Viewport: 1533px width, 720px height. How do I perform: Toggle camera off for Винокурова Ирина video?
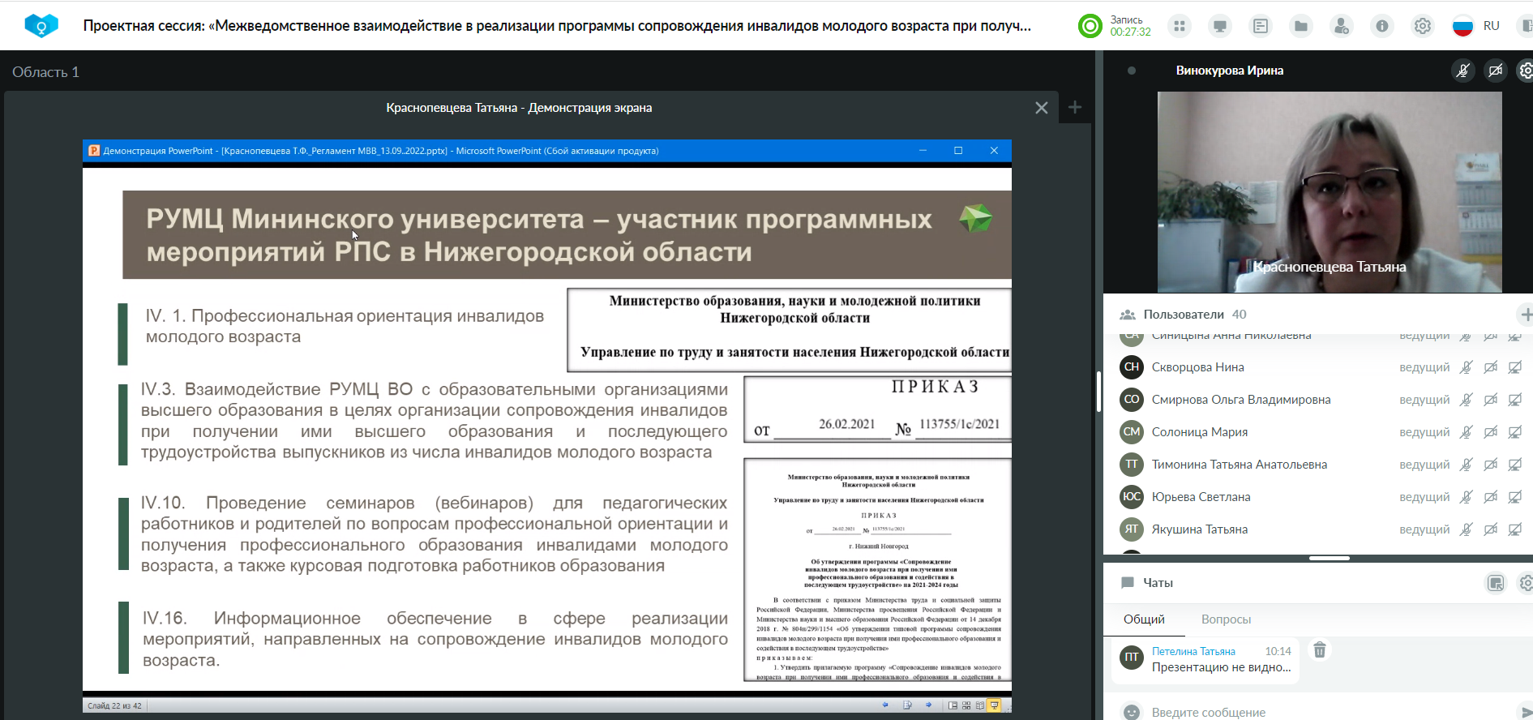point(1496,71)
